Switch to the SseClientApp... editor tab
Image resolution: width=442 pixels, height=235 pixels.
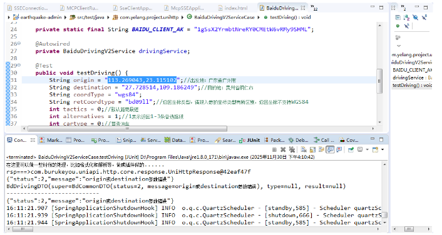(x=133, y=8)
